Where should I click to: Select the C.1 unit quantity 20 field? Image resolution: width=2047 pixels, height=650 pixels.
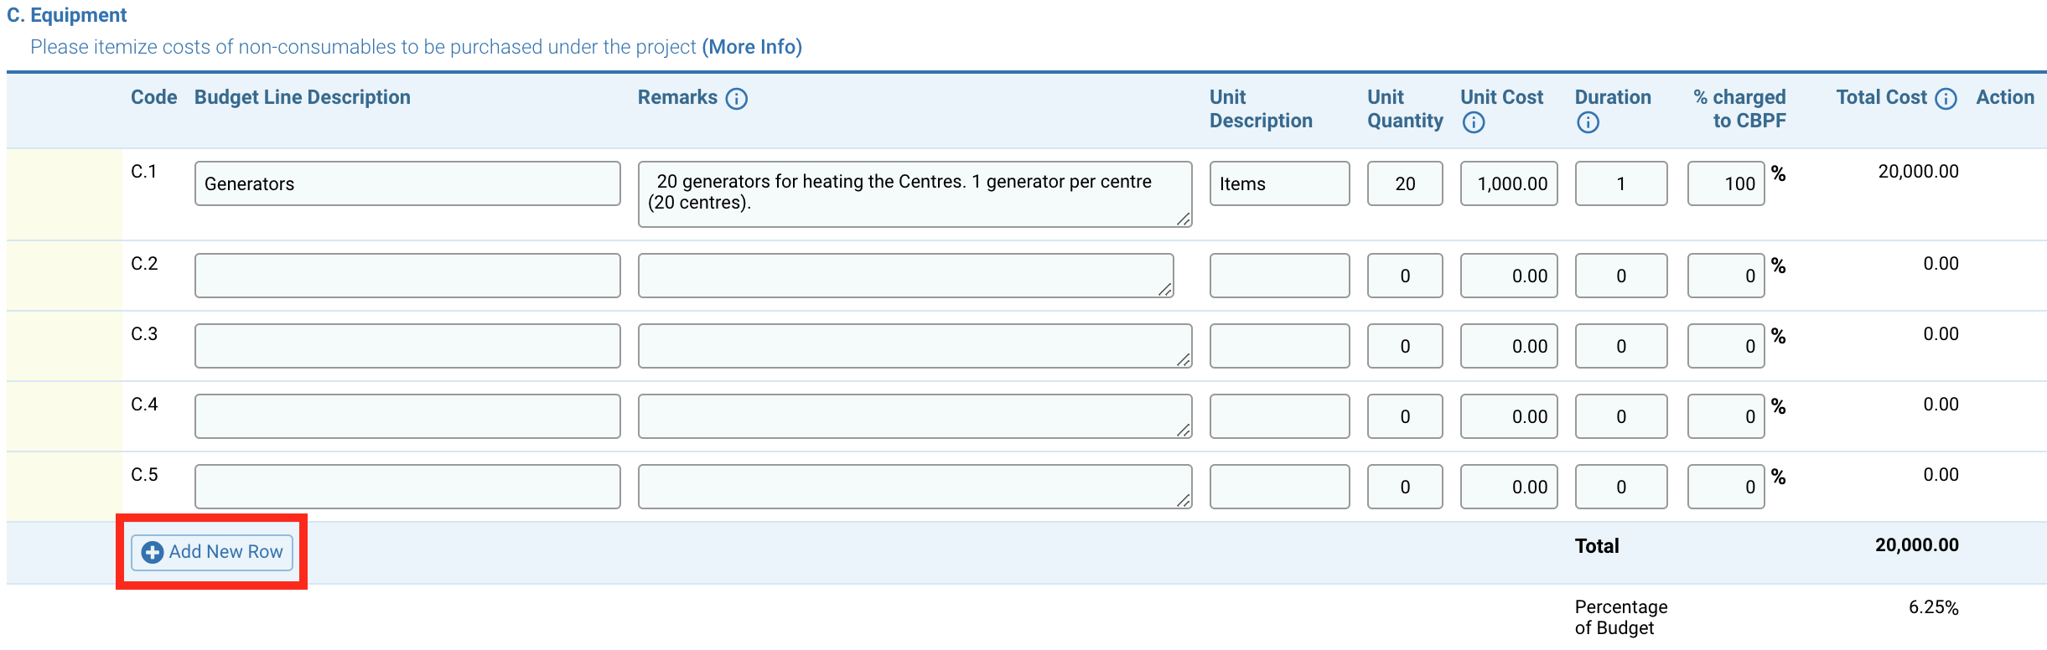coord(1405,183)
